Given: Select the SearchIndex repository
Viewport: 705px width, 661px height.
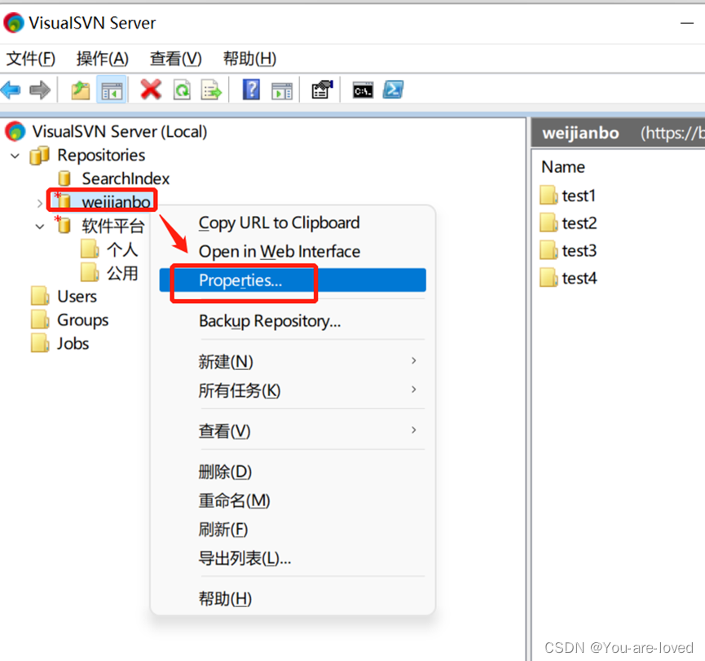Looking at the screenshot, I should 126,178.
